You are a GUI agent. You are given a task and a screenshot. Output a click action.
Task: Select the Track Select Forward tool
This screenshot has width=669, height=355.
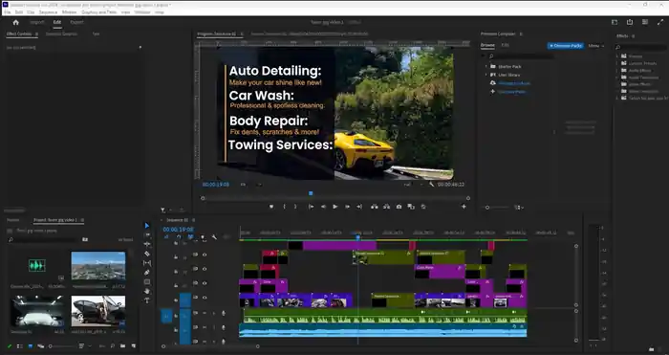click(x=147, y=235)
